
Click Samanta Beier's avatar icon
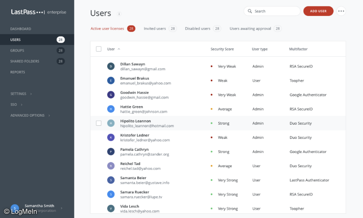tap(111, 180)
